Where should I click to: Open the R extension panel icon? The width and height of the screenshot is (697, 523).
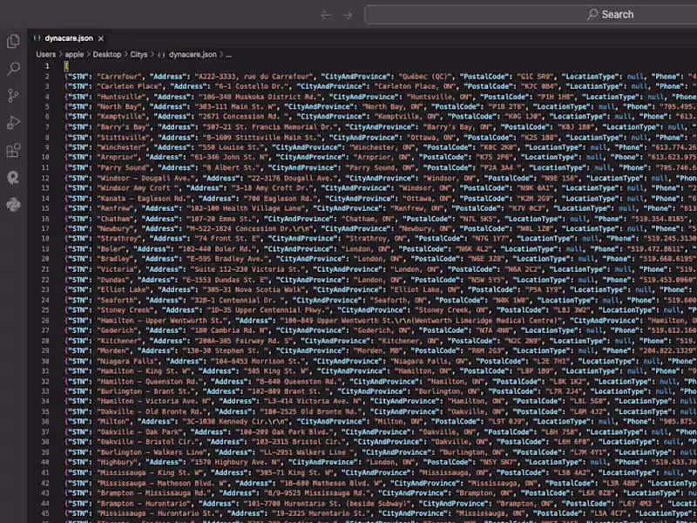[13, 177]
